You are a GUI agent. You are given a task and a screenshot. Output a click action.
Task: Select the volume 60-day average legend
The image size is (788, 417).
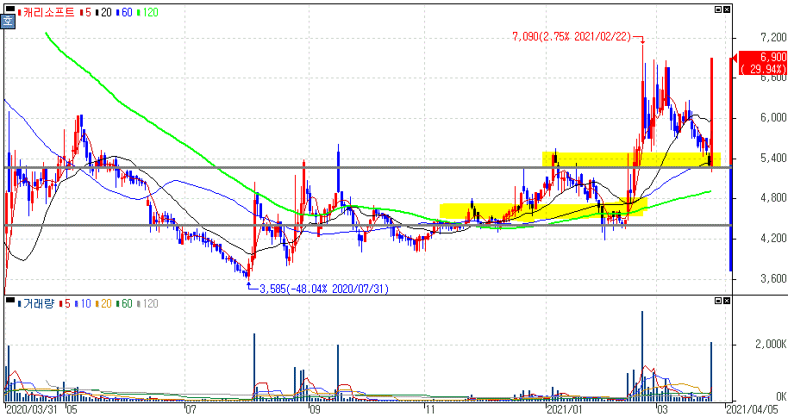123,303
